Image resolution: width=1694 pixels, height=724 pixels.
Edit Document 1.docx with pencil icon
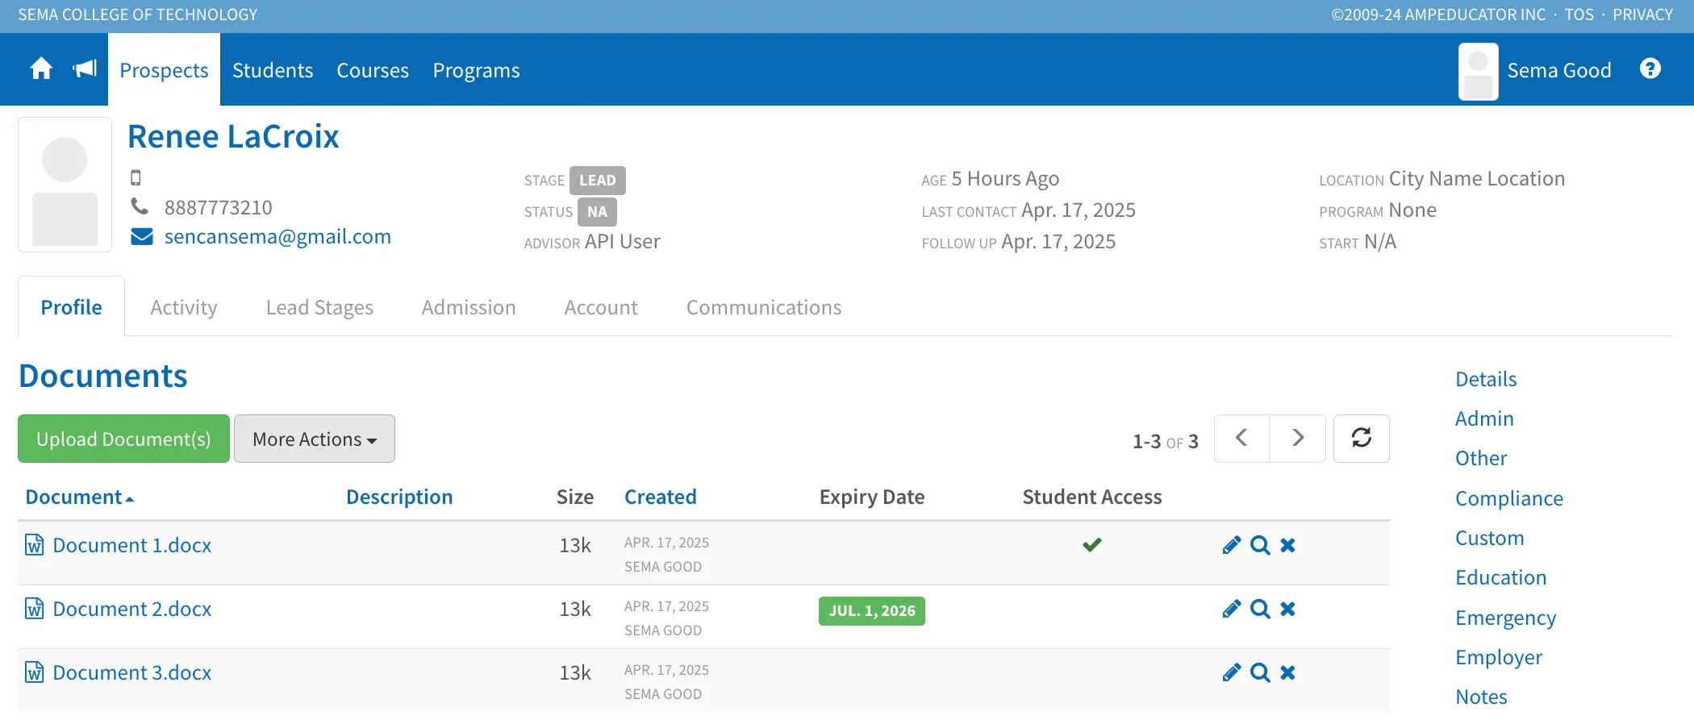1231,546
